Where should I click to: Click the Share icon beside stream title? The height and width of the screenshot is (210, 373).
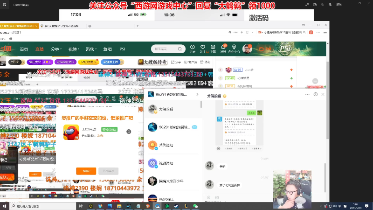click(176, 62)
